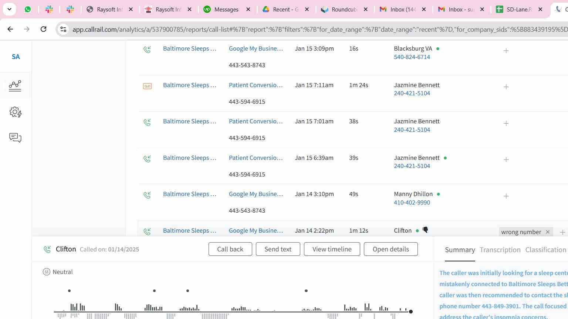Click Jan 14 2:22pm date cell
568x319 pixels.
(x=314, y=230)
